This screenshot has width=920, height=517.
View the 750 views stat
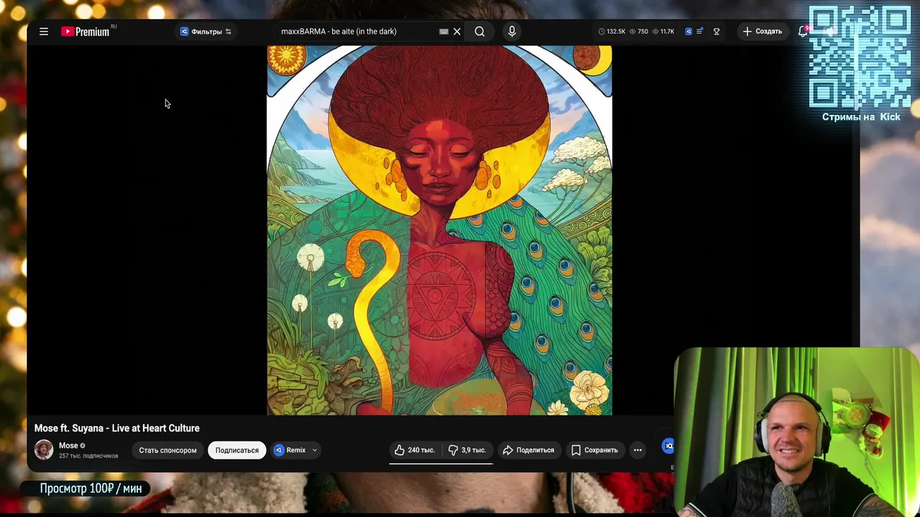639,32
